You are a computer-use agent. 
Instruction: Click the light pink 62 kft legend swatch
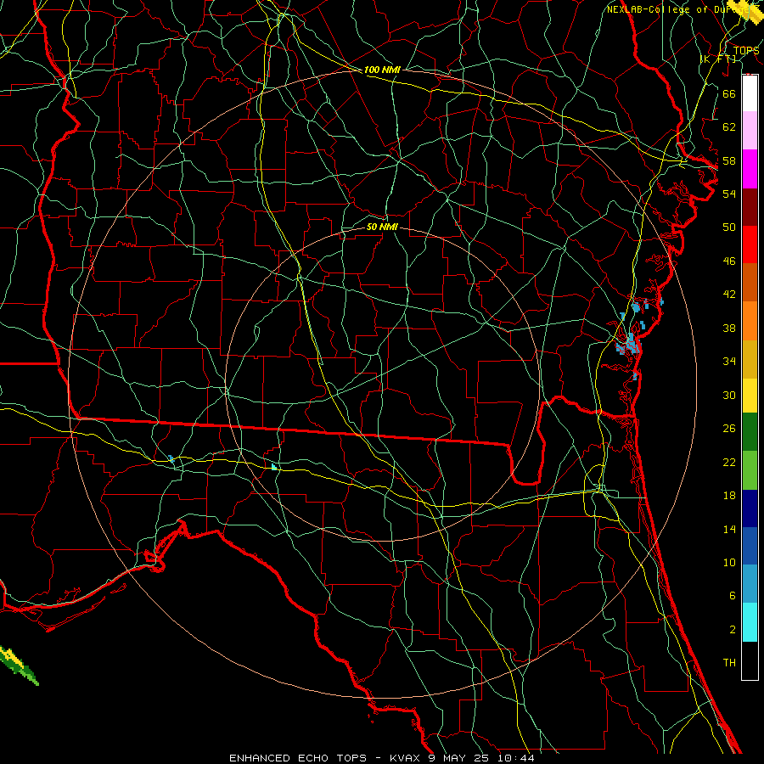tap(750, 130)
